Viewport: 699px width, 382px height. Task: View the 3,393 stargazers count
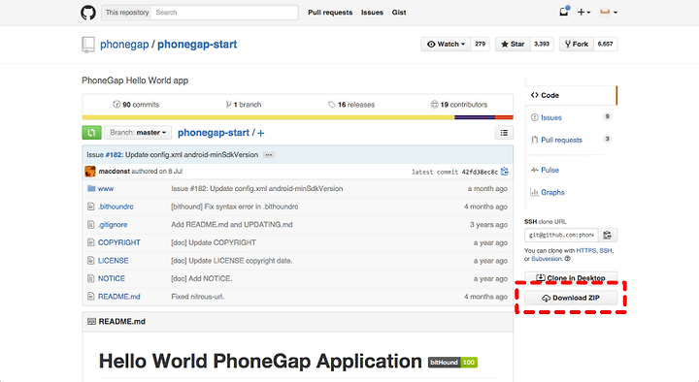(542, 44)
